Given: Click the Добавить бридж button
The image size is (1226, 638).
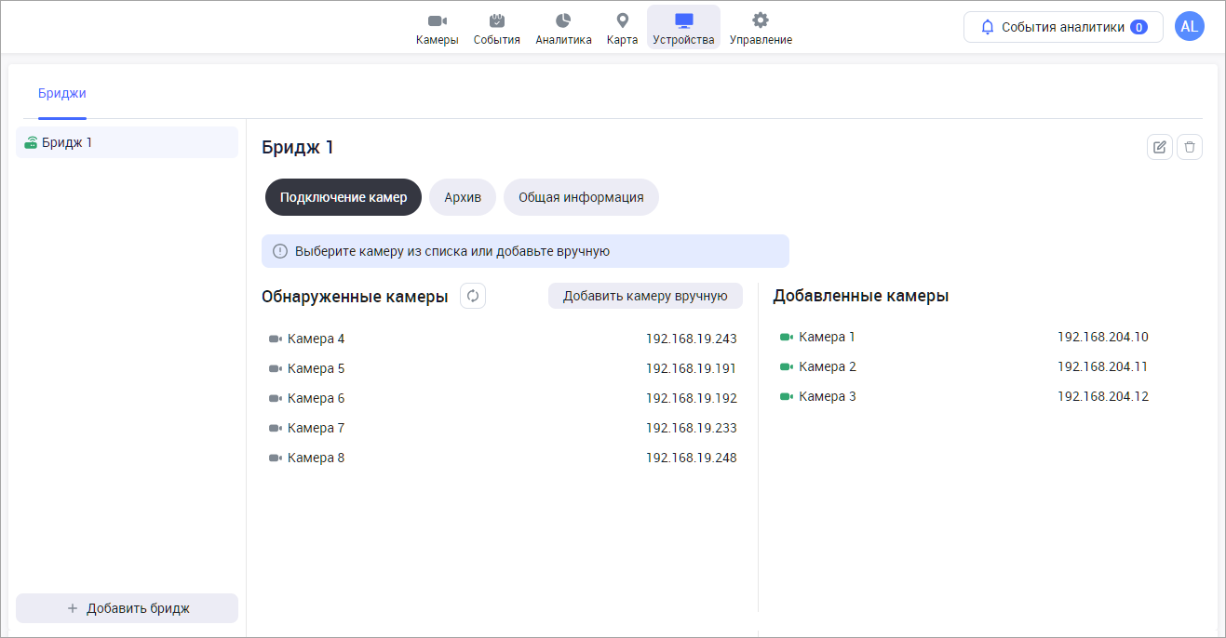Looking at the screenshot, I should (128, 608).
